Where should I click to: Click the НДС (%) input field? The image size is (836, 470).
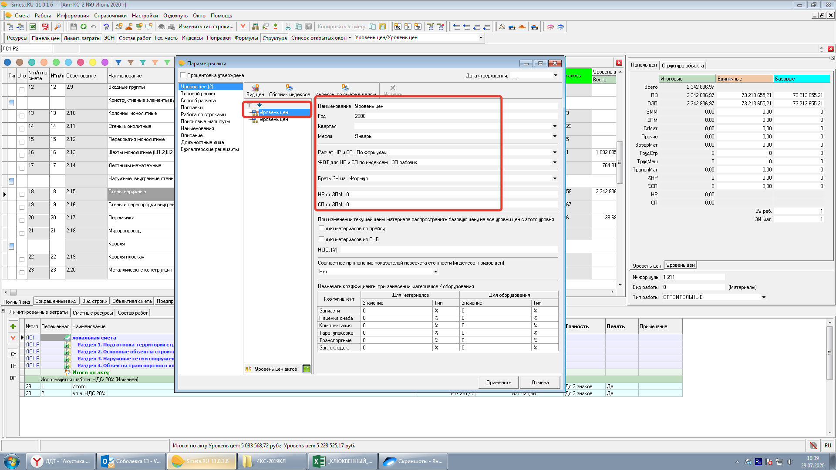point(449,250)
